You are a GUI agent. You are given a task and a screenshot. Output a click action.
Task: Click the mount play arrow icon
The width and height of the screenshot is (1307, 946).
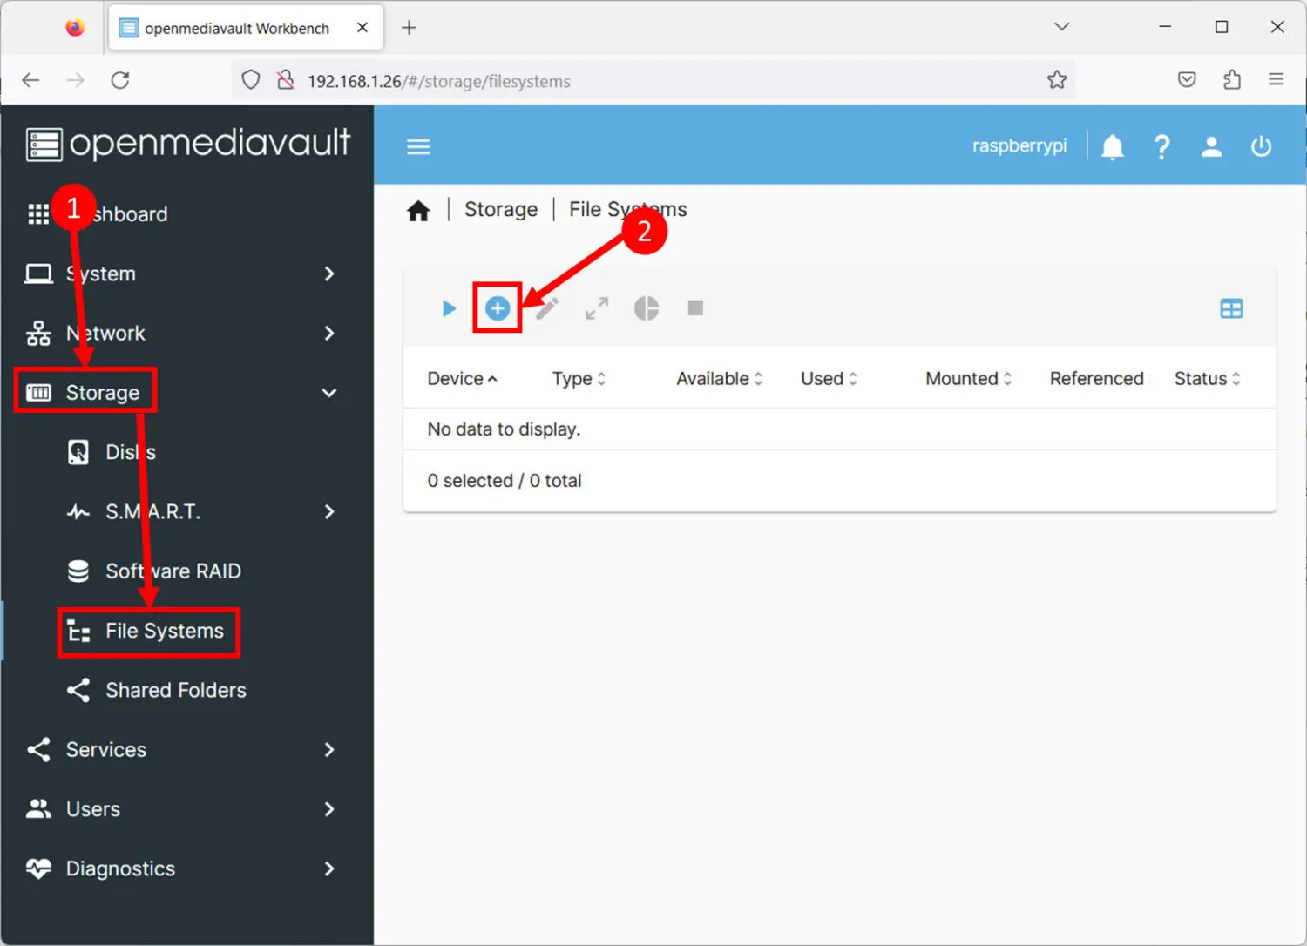tap(449, 308)
